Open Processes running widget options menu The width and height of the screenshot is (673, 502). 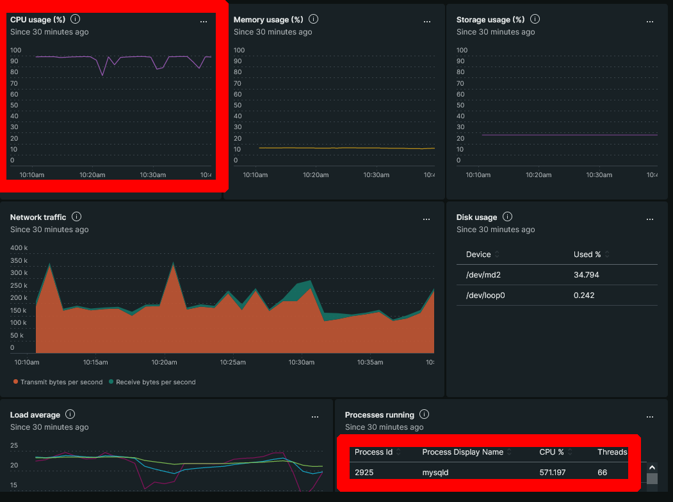(x=650, y=417)
